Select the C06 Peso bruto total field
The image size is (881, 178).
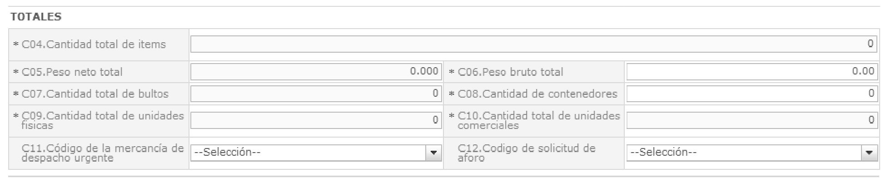tap(752, 71)
